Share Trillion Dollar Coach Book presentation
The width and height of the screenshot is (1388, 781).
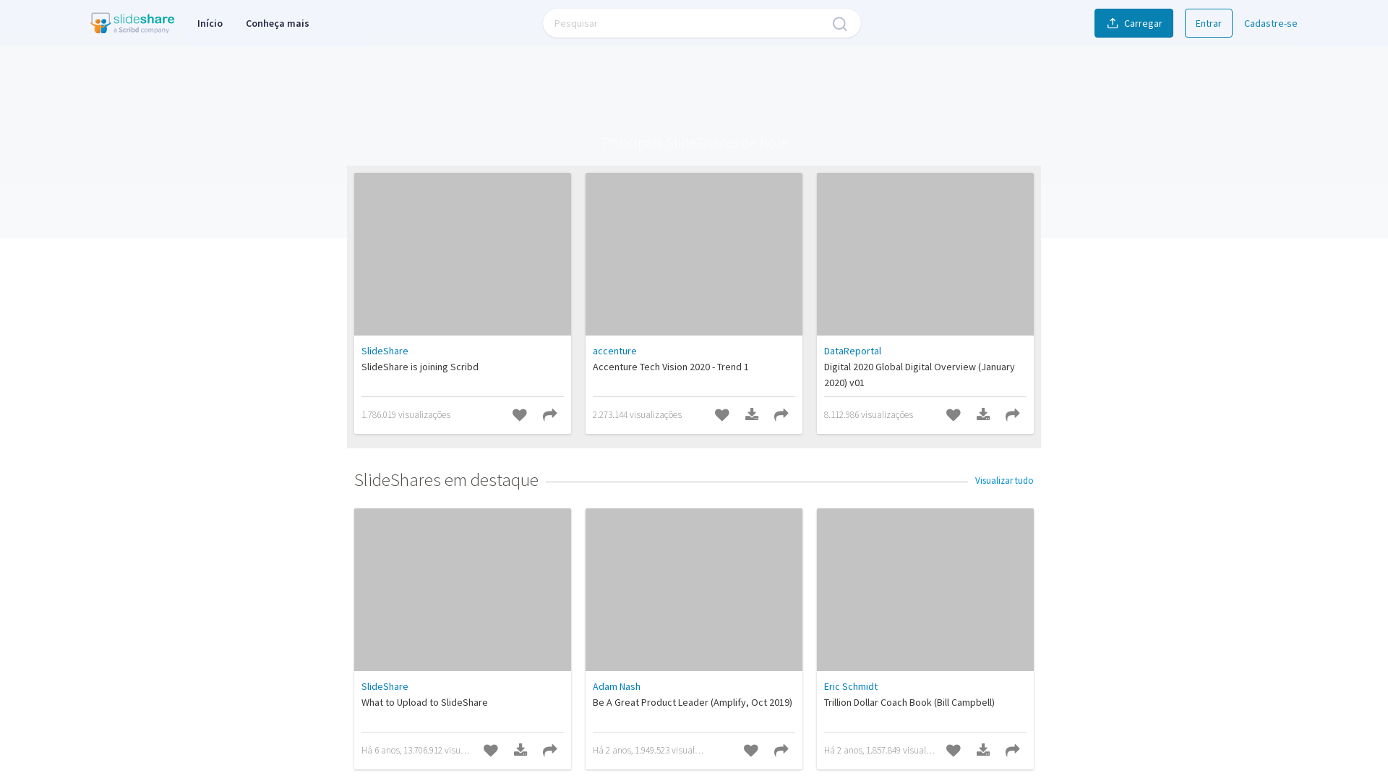click(x=1013, y=751)
